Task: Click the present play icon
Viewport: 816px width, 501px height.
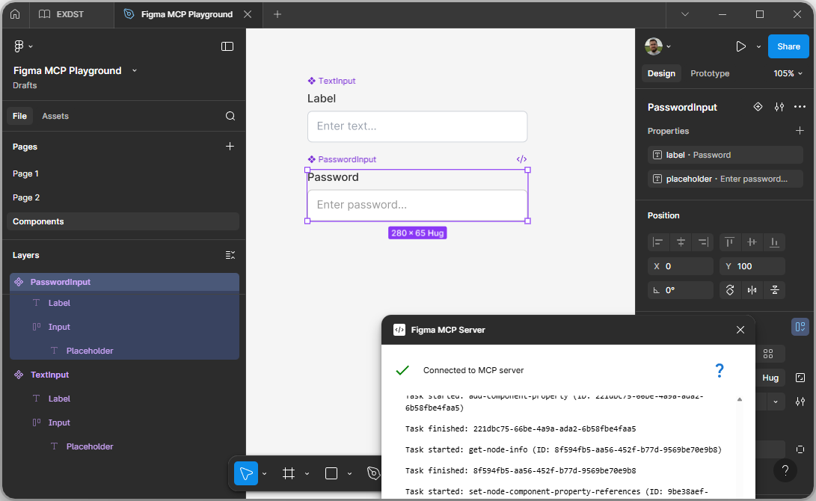Action: pyautogui.click(x=740, y=46)
